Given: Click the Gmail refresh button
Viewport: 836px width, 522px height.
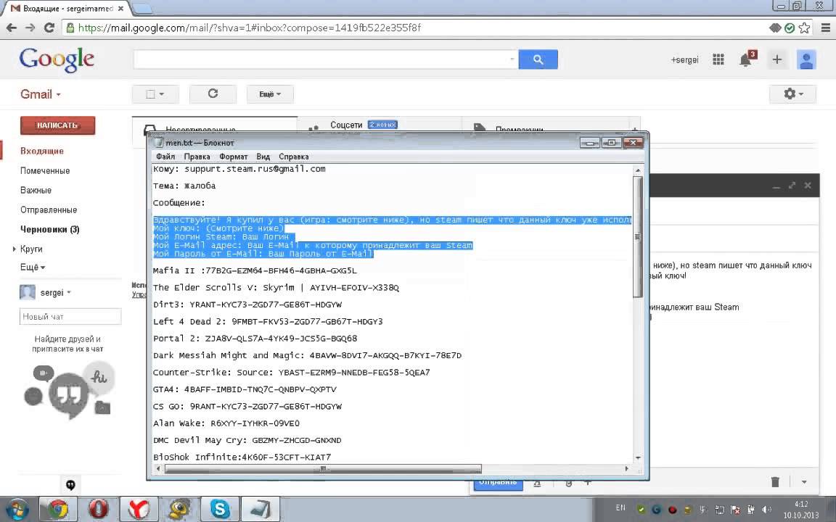Looking at the screenshot, I should tap(213, 94).
